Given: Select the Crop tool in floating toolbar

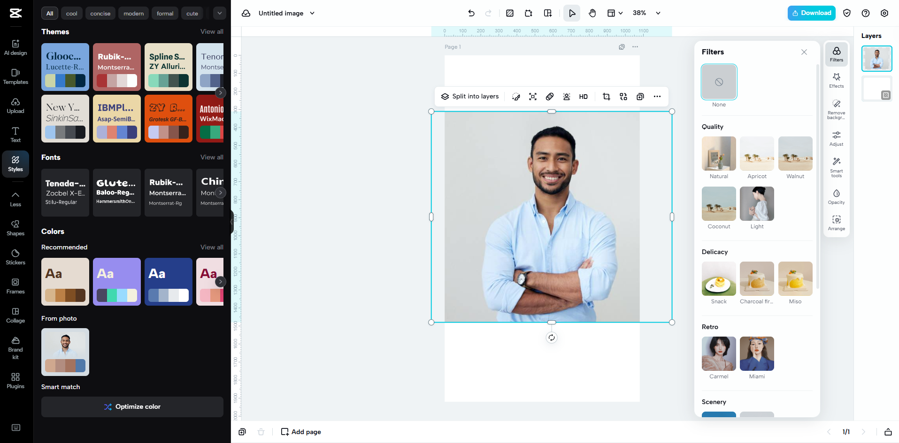Looking at the screenshot, I should pos(606,97).
